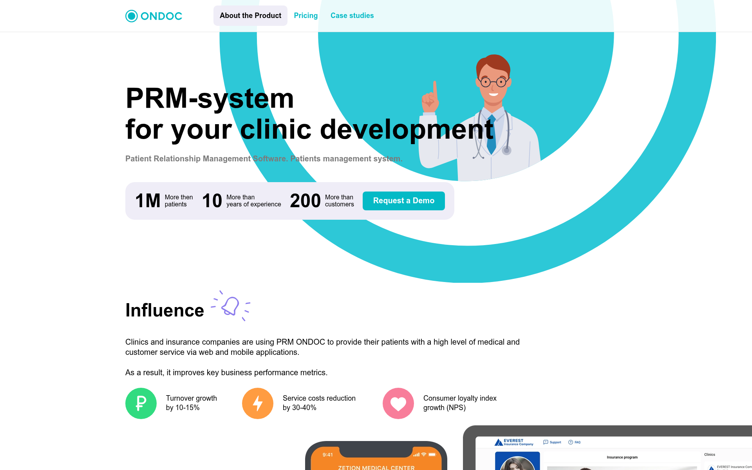Image resolution: width=752 pixels, height=470 pixels.
Task: Click the 'PRM-system' headline text
Action: pyautogui.click(x=210, y=98)
